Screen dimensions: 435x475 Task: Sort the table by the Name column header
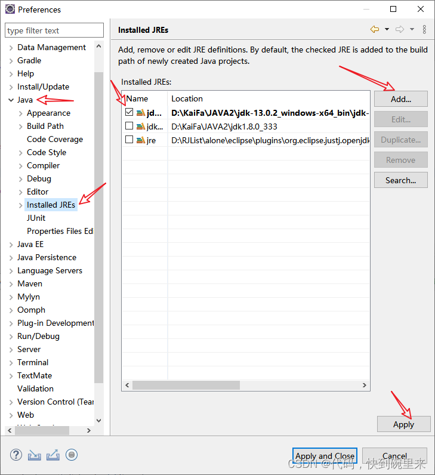tap(145, 98)
